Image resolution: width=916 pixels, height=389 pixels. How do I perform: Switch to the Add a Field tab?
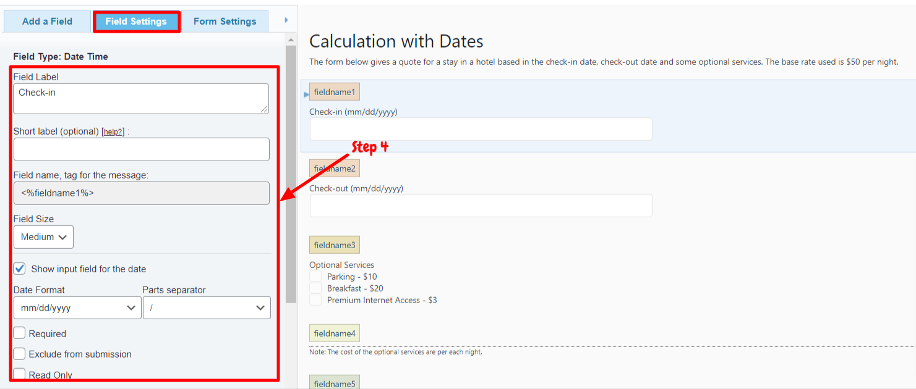point(47,21)
